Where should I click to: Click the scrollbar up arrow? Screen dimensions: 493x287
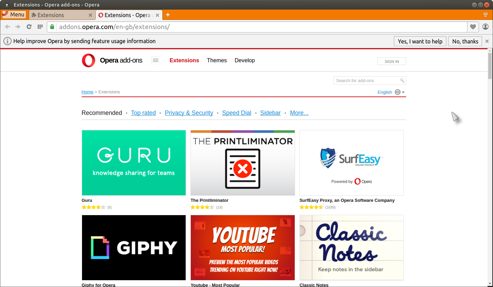coord(490,51)
